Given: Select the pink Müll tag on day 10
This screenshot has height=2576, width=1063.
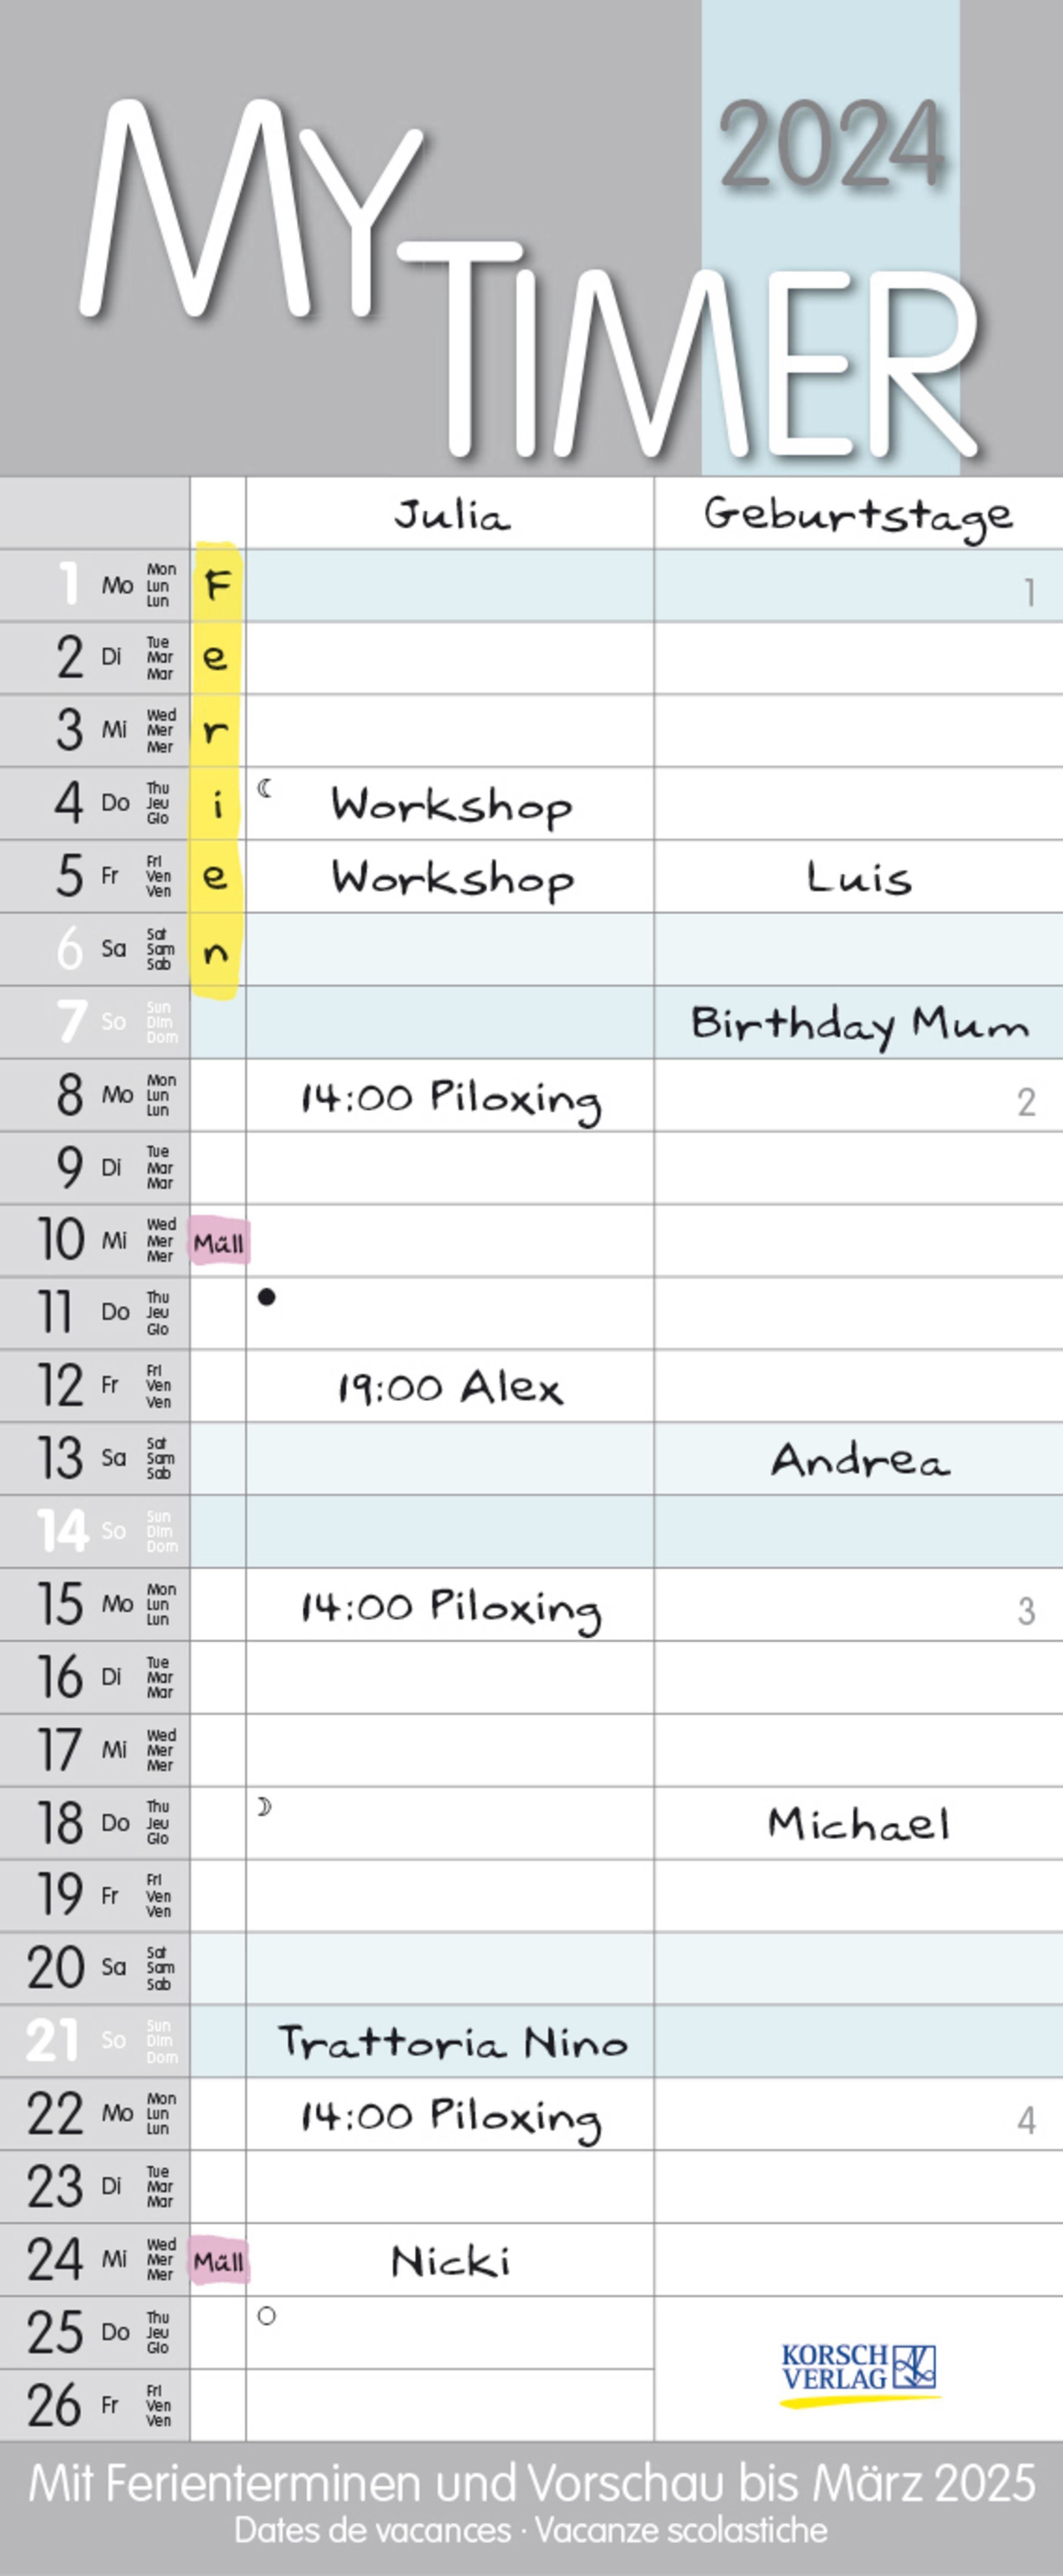Looking at the screenshot, I should [x=219, y=1243].
